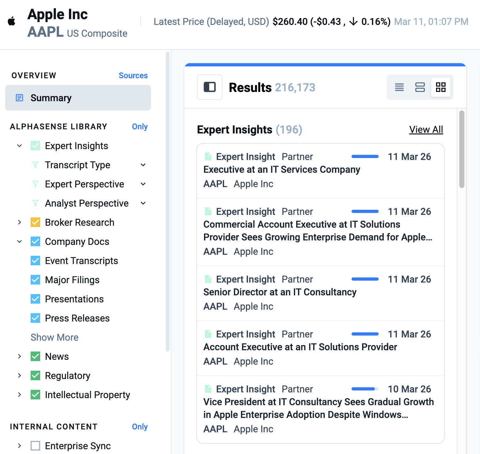
Task: Open the Sources link in Overview
Action: pos(133,76)
